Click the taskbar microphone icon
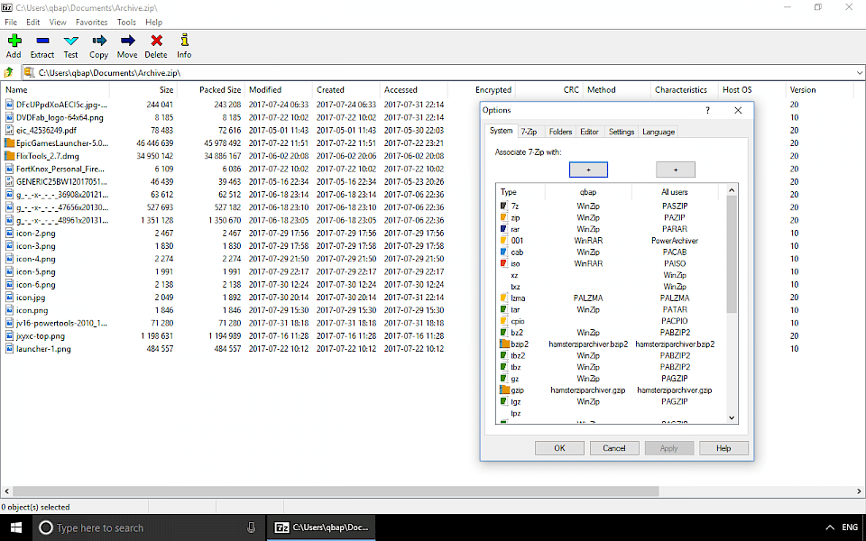The image size is (866, 541). (x=252, y=527)
